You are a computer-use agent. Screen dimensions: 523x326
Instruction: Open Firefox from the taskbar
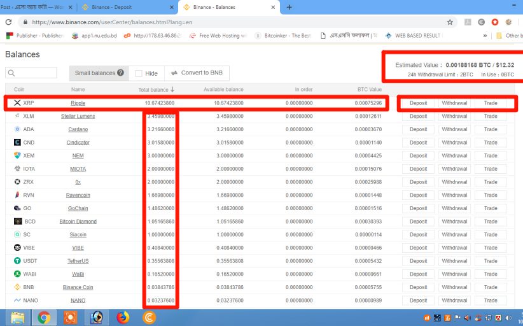123,317
